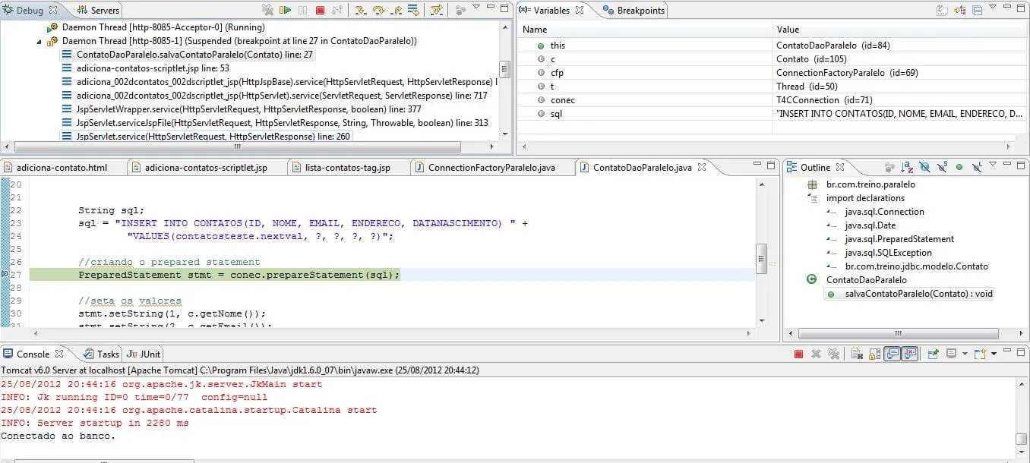Toggle Hide Fields in the Outline toolbar

[x=924, y=167]
